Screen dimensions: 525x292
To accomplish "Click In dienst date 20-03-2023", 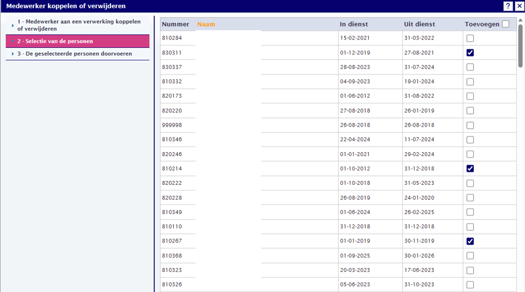I will click(x=355, y=270).
